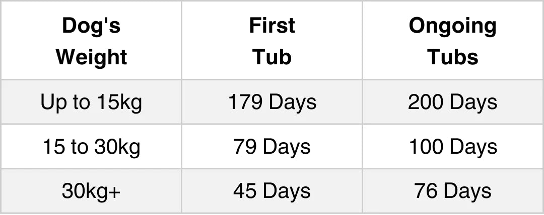Click the word "First" in the header

272,26
